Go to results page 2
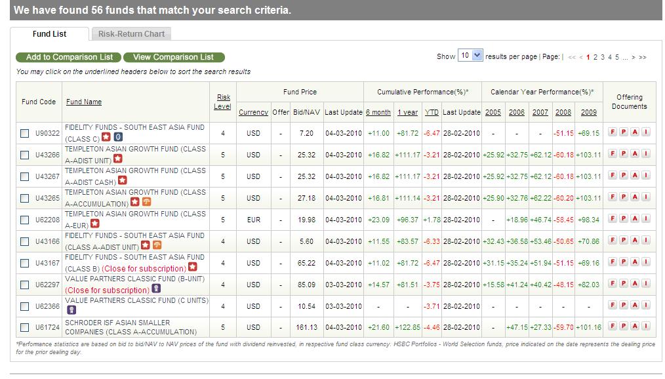The height and width of the screenshot is (379, 665). (x=595, y=57)
